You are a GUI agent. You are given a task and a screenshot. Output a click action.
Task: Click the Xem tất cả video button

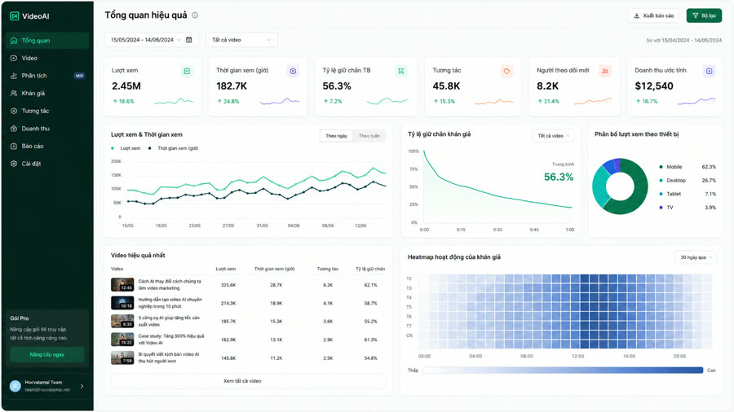pyautogui.click(x=249, y=381)
